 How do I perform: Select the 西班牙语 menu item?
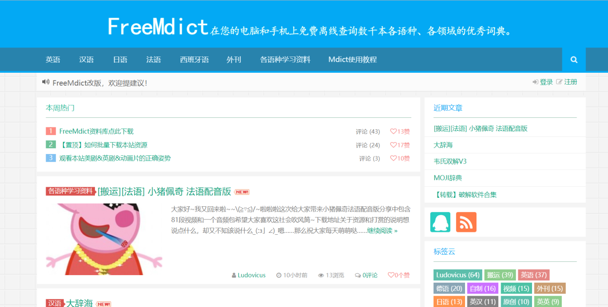pyautogui.click(x=194, y=60)
